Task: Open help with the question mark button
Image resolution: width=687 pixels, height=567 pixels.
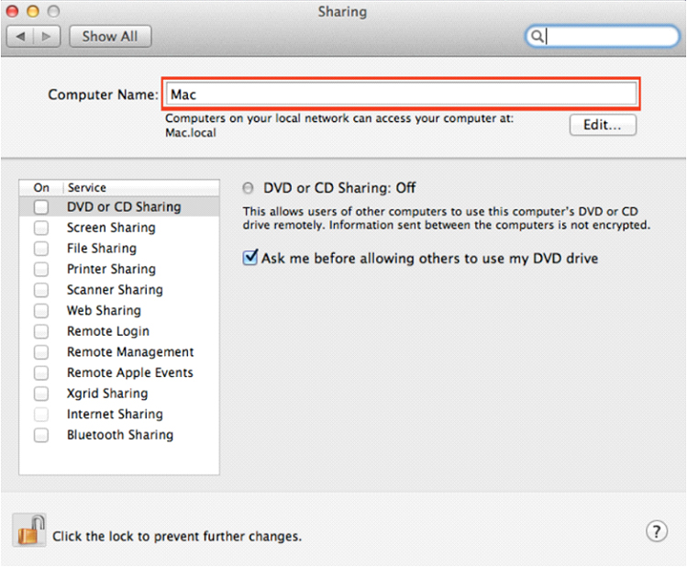Action: [x=657, y=531]
